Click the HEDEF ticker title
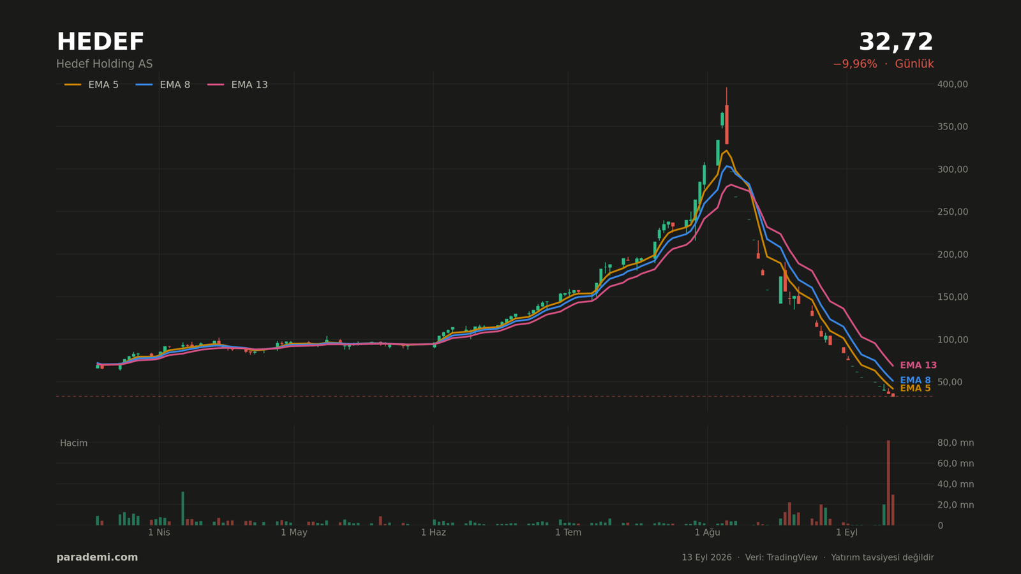1021x574 pixels. point(100,42)
